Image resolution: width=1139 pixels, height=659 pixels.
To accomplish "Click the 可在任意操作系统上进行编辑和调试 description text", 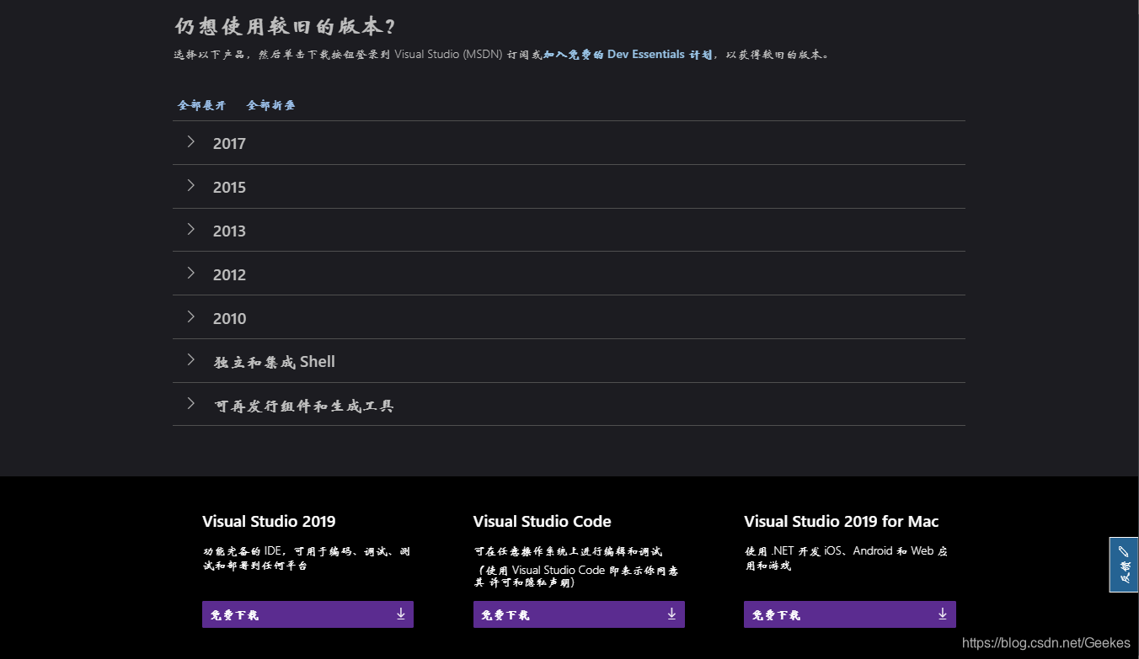I will (x=568, y=551).
